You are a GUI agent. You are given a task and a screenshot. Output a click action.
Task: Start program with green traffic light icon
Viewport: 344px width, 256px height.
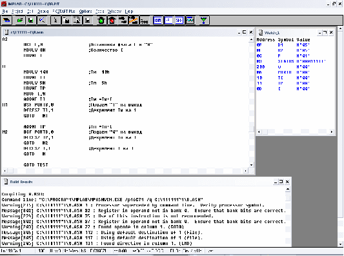pos(101,21)
